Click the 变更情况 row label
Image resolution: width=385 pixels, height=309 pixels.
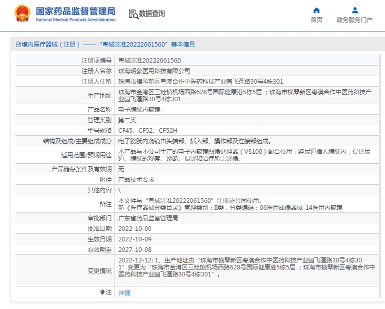99,270
